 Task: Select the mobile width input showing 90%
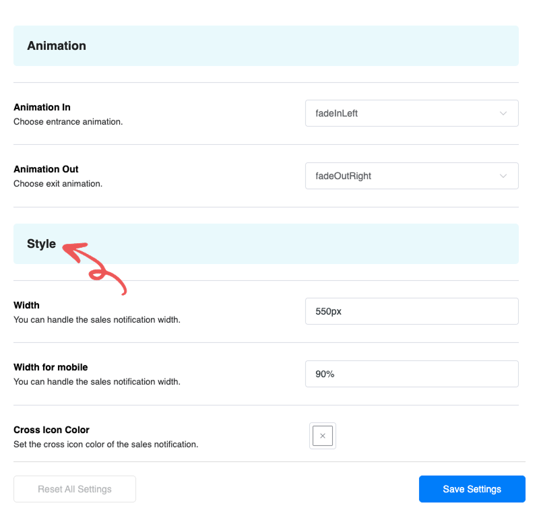[412, 374]
